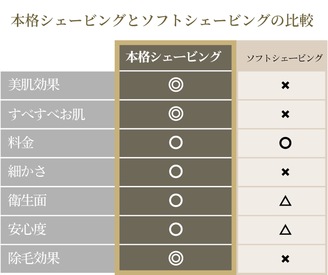Click the soft shaving triangle for 衛生面
The height and width of the screenshot is (275, 328).
tap(285, 201)
